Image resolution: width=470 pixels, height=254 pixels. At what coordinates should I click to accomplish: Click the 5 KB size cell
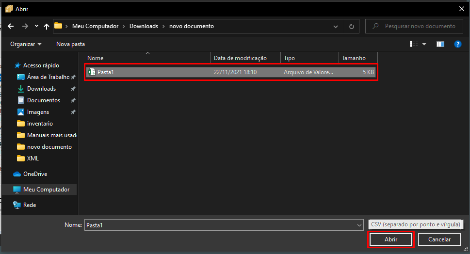[x=368, y=72]
